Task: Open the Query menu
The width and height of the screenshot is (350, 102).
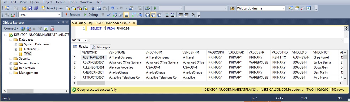Action: pos(35,2)
